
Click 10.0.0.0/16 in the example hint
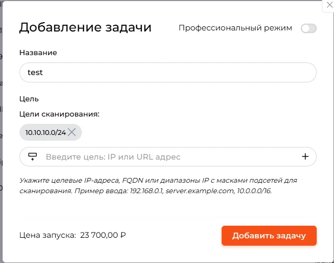coord(254,191)
